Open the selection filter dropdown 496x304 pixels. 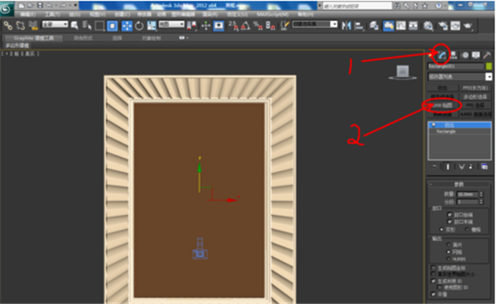point(55,24)
